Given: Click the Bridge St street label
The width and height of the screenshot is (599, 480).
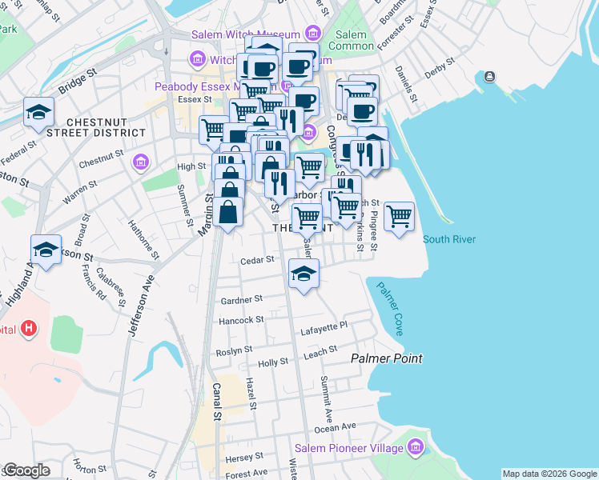Looking at the screenshot, I should point(78,82).
